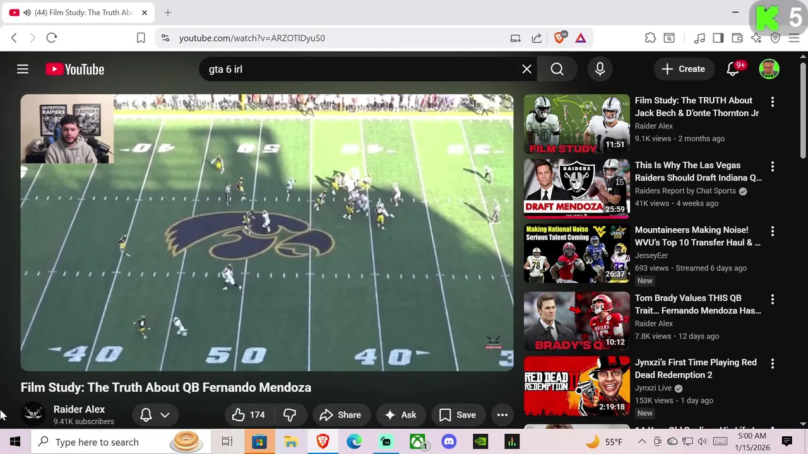808x454 pixels.
Task: Click the video player to pause
Action: point(267,233)
